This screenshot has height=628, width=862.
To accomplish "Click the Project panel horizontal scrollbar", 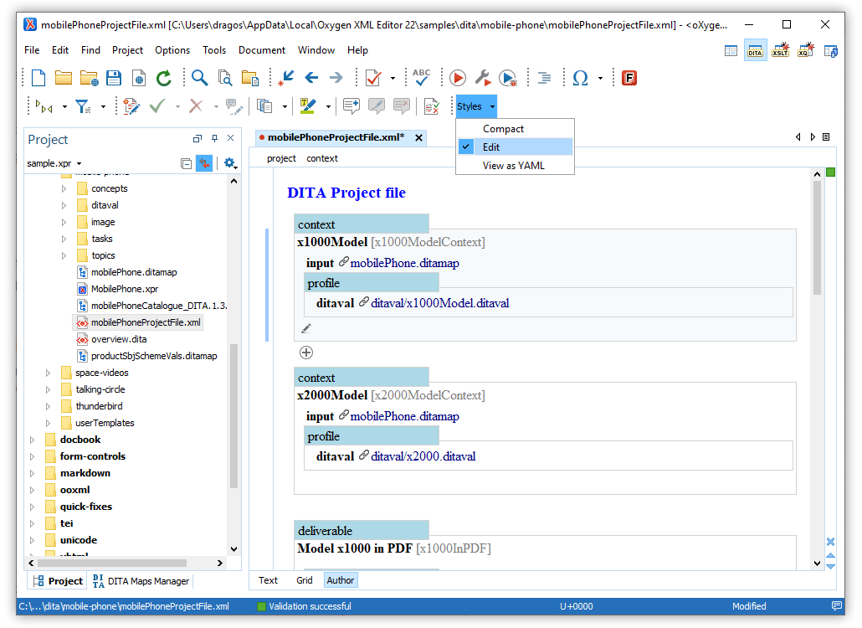I will pos(112,564).
